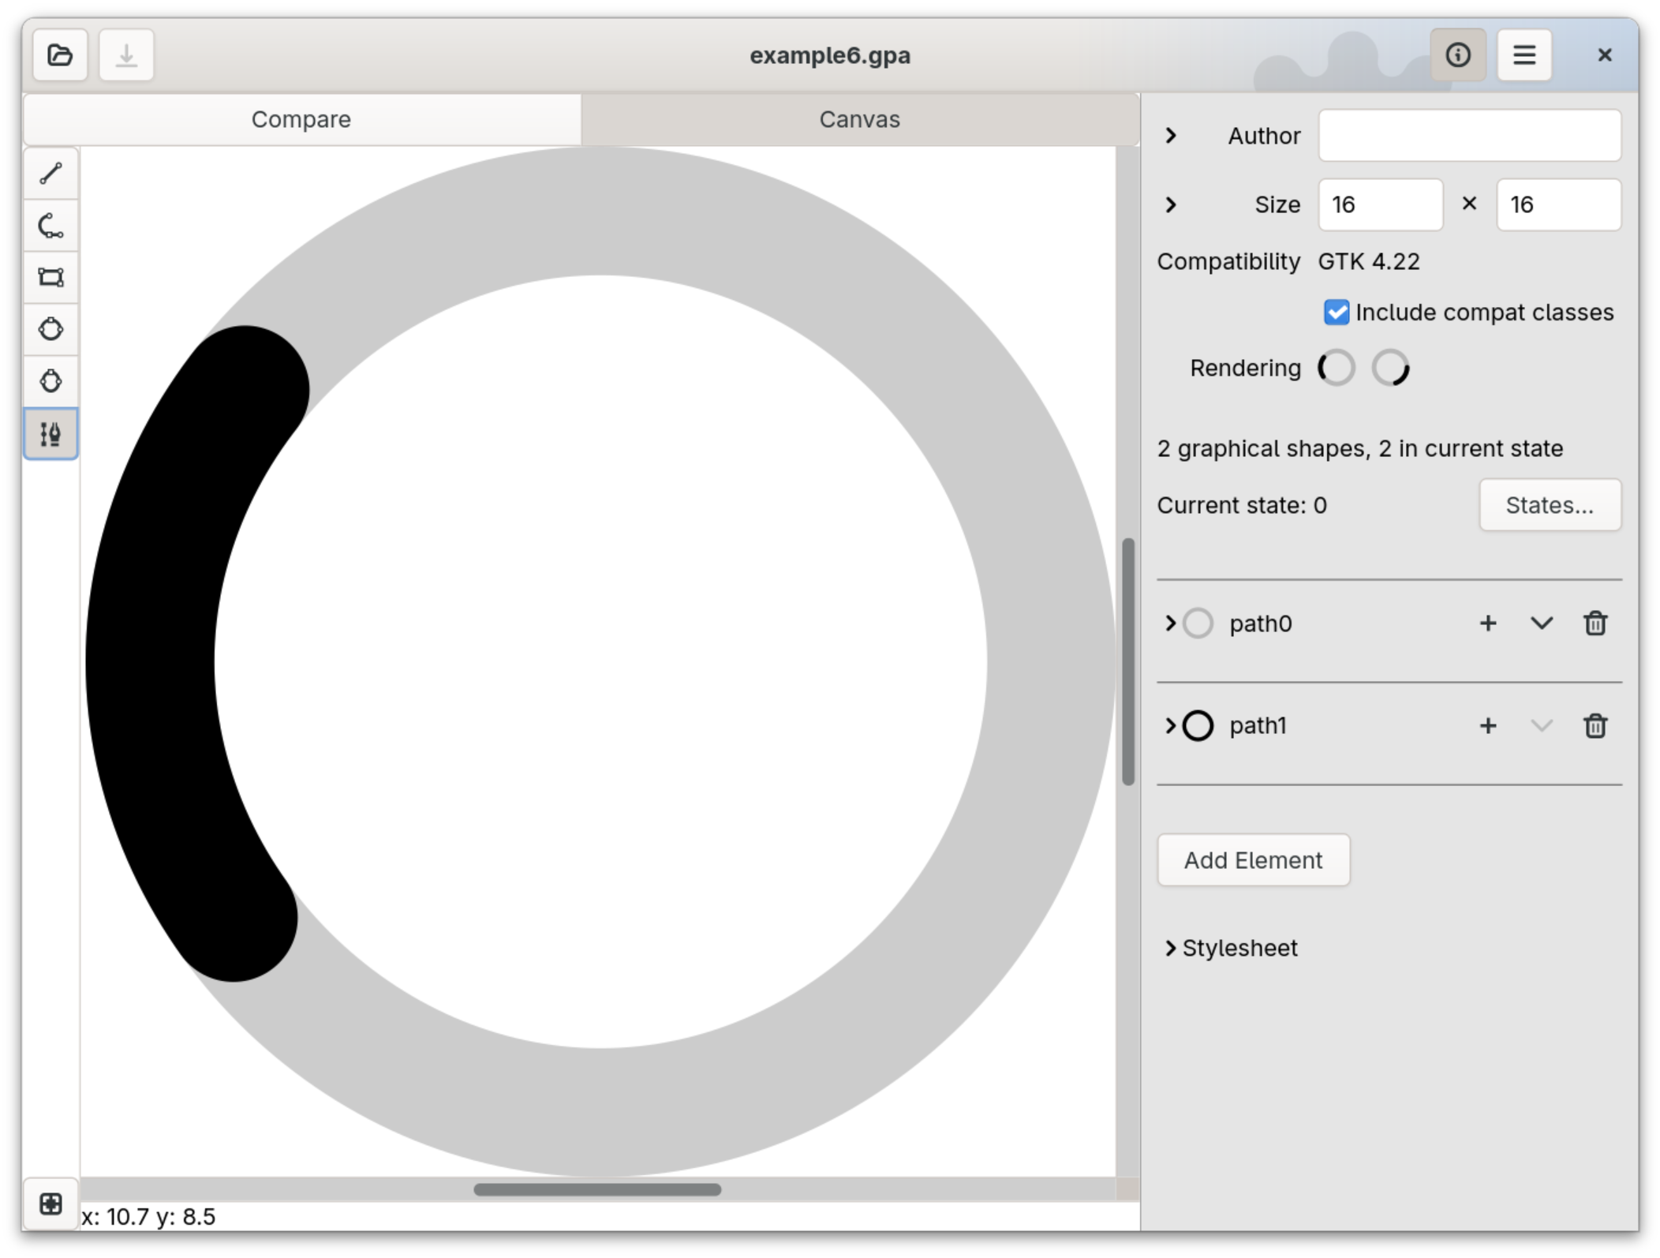Click path1 black circle thumbnail
This screenshot has height=1258, width=1660.
pos(1198,725)
